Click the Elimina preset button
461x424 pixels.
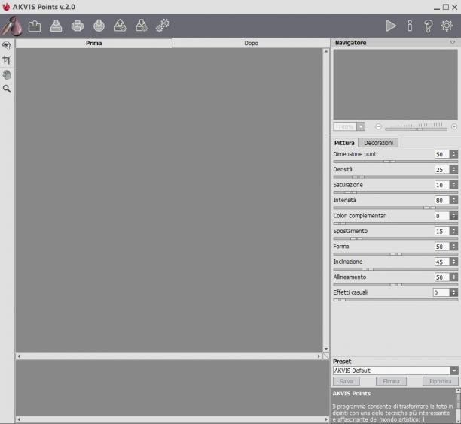pyautogui.click(x=391, y=381)
